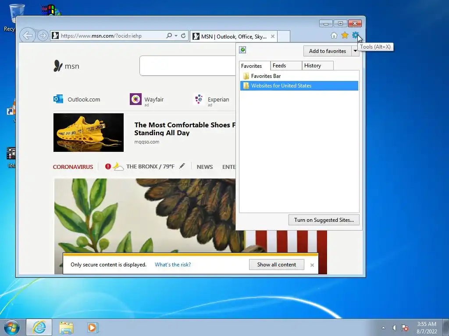Pin the Favorites Center with green arrow

pyautogui.click(x=242, y=50)
